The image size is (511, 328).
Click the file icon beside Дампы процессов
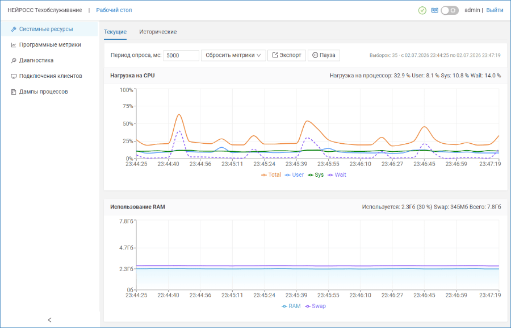[14, 92]
